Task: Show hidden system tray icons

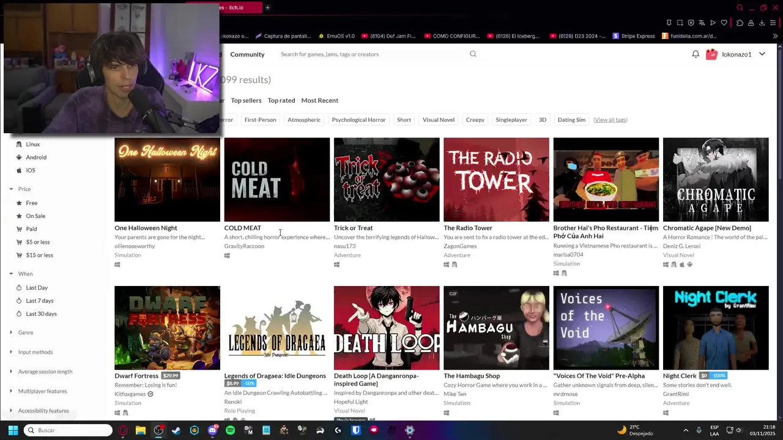Action: (x=685, y=430)
